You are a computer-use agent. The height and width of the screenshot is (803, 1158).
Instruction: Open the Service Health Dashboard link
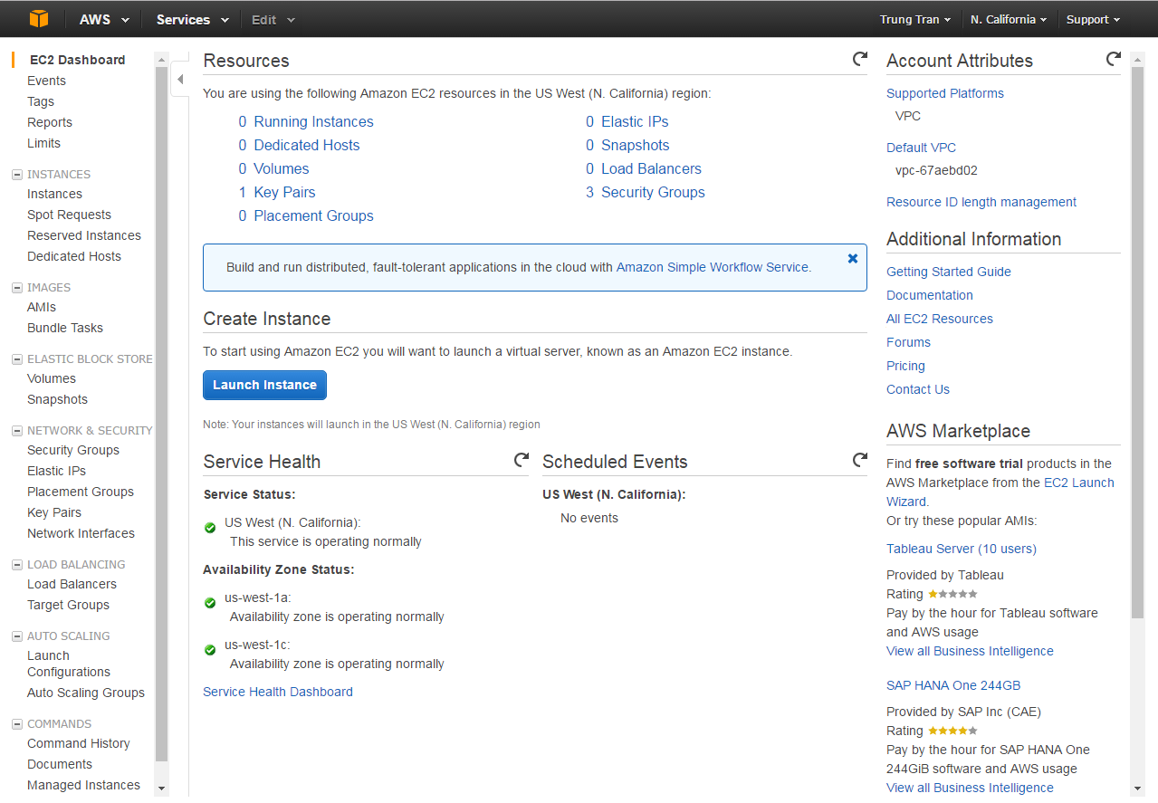(278, 692)
